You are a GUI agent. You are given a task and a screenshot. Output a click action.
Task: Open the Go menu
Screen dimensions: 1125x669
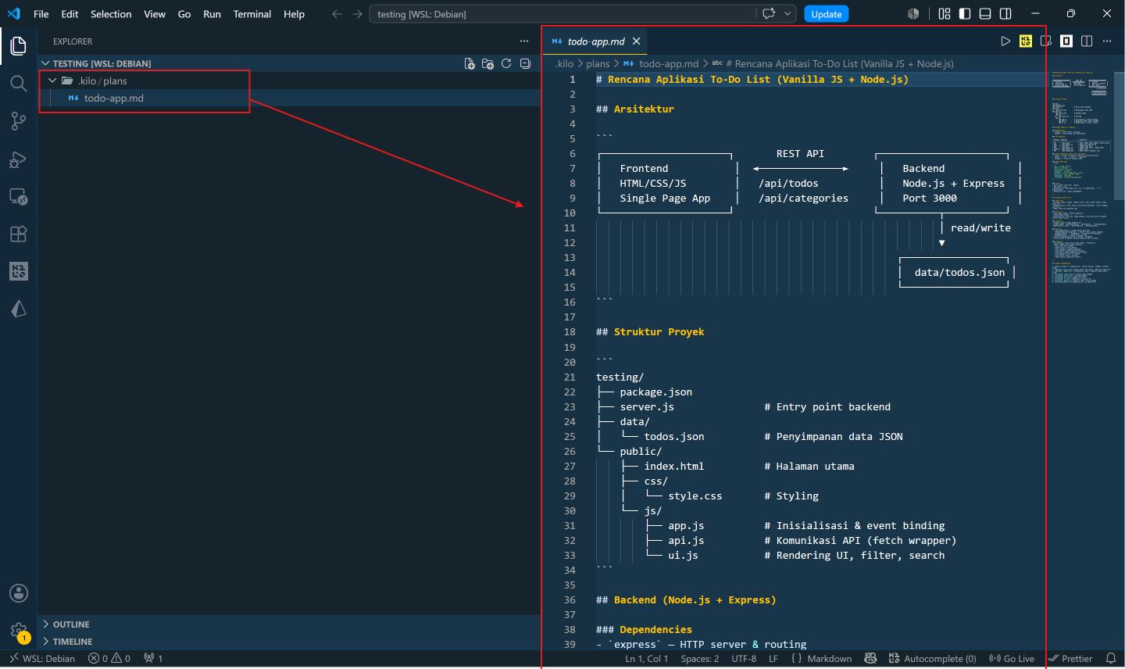tap(184, 14)
